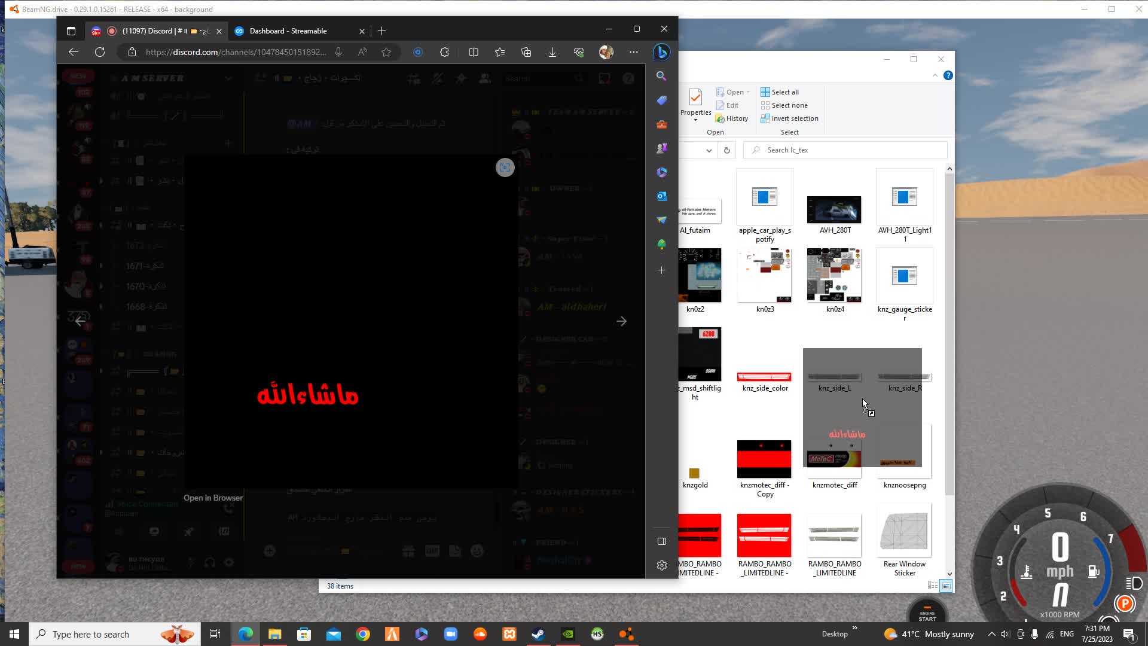The image size is (1148, 646).
Task: Open Outlook from the Edge sidebar
Action: click(661, 196)
